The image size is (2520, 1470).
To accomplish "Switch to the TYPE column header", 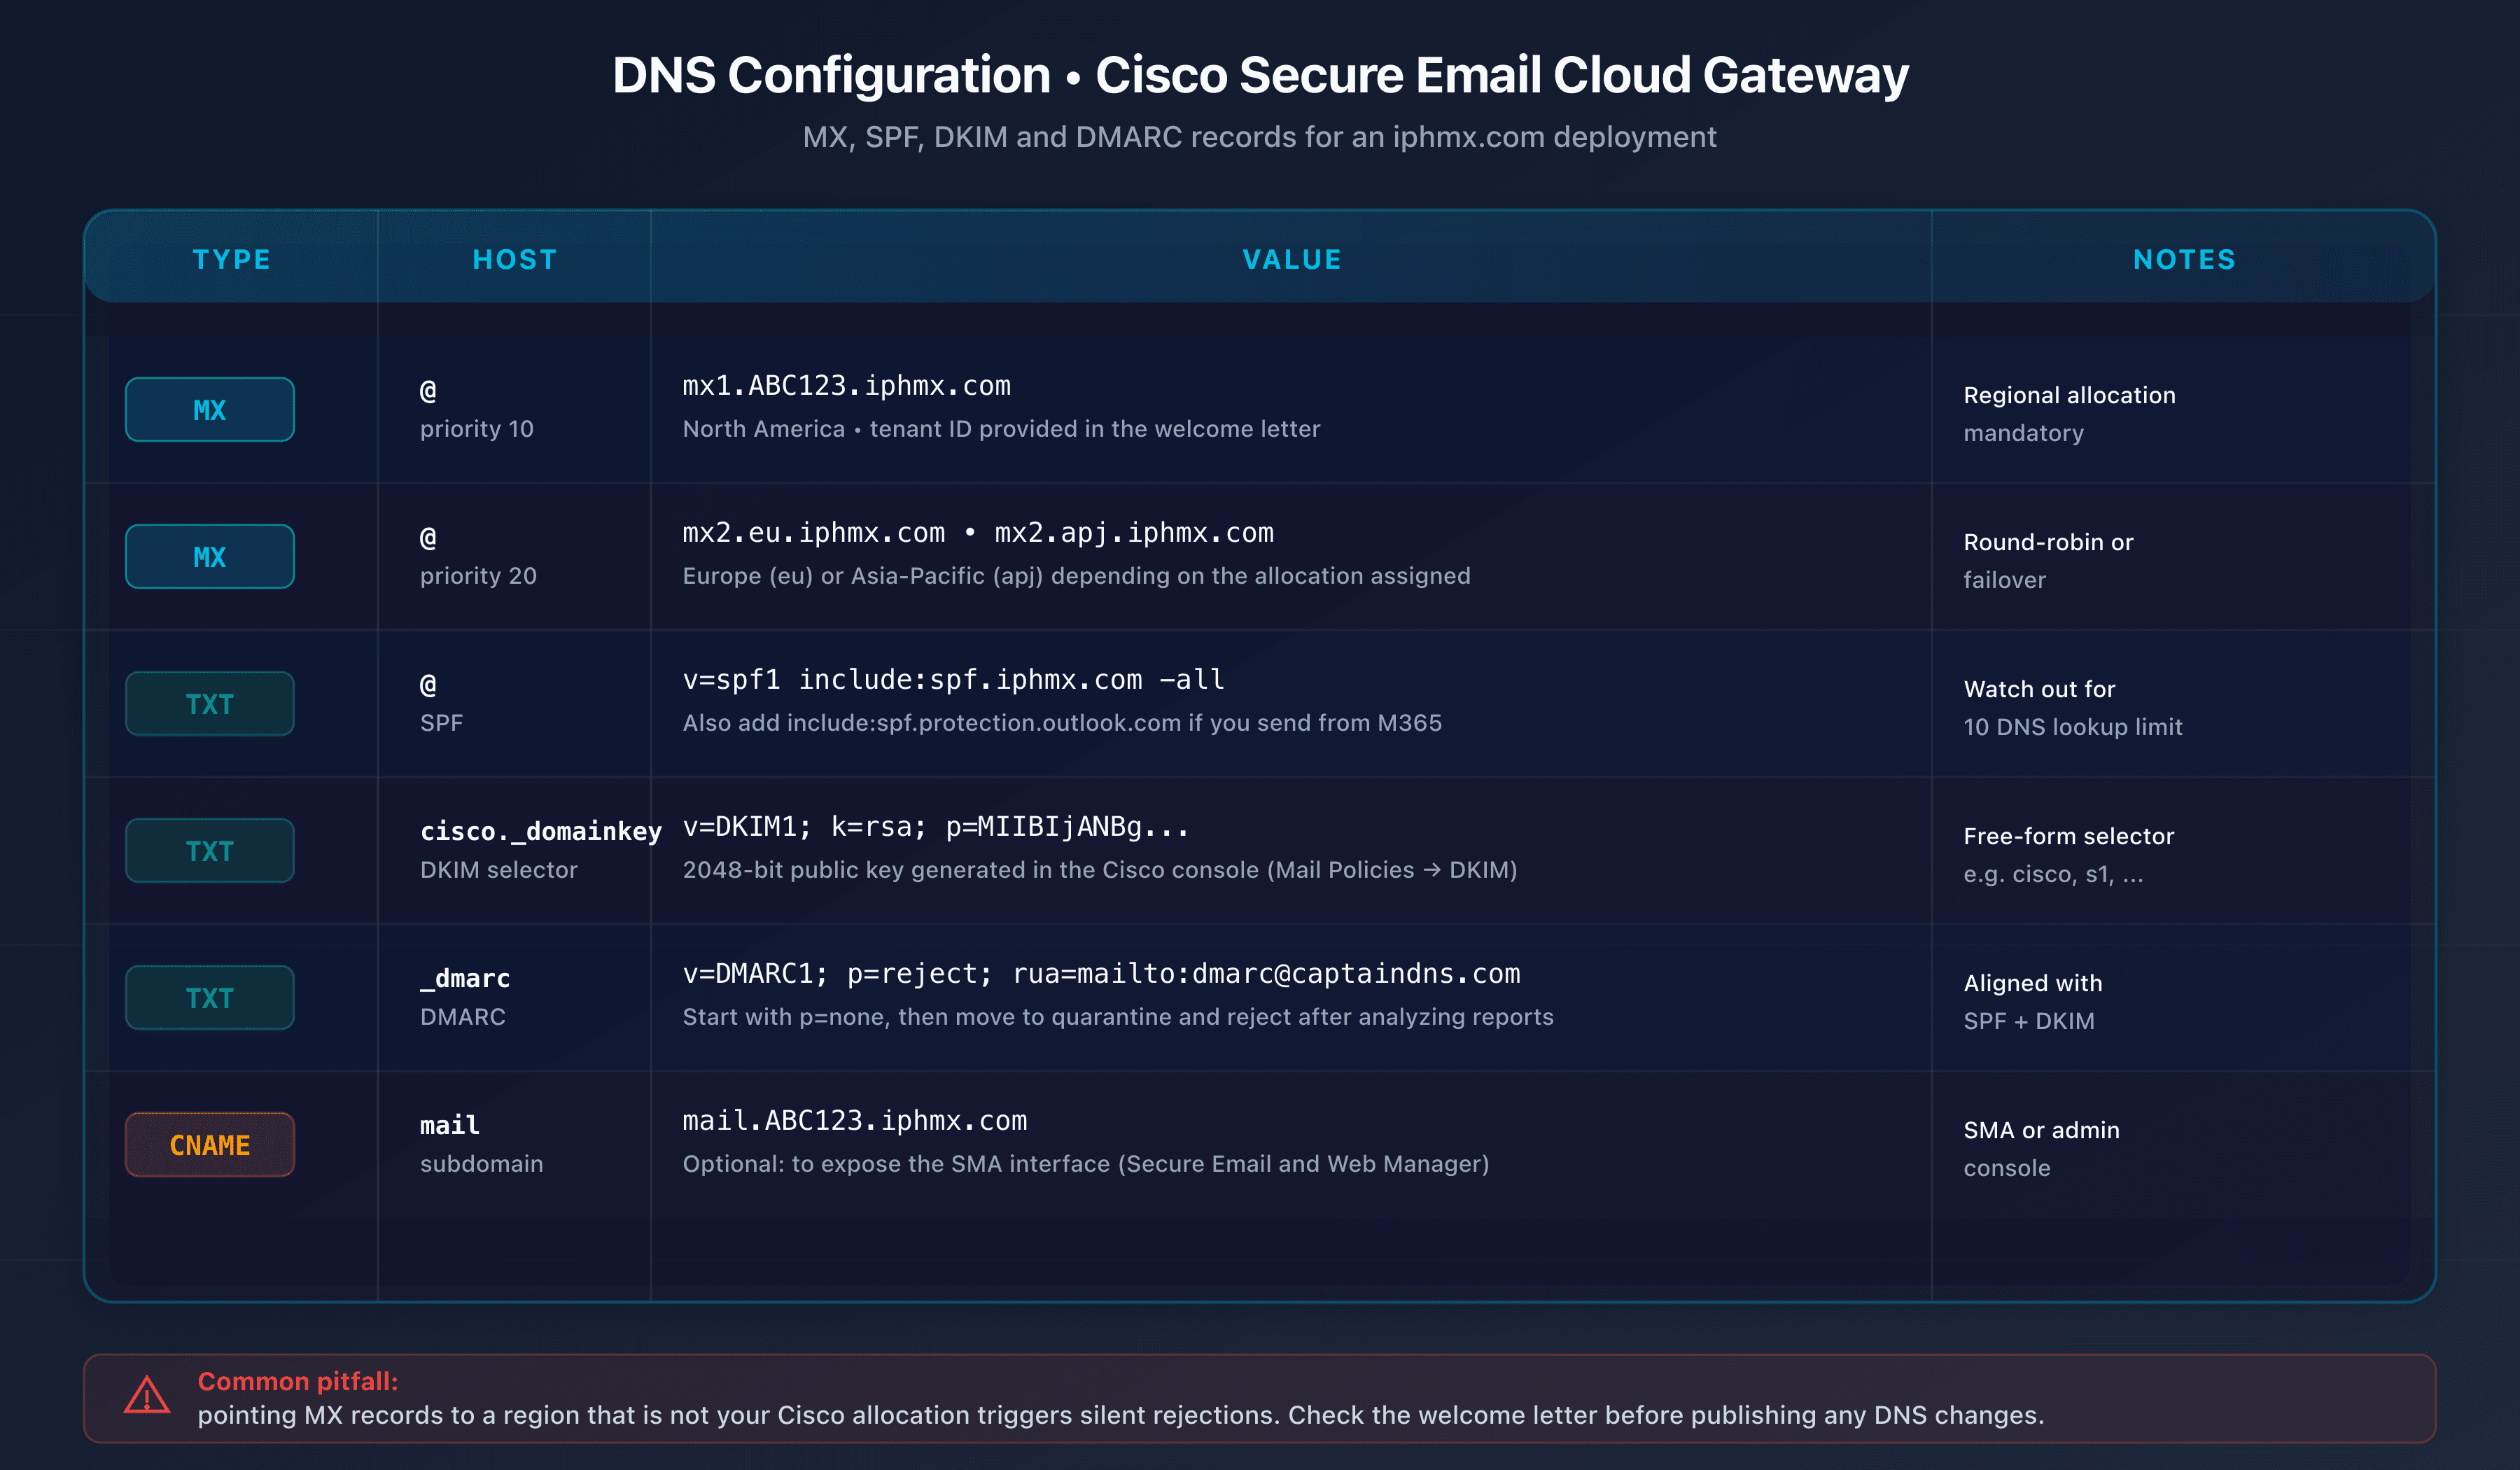I will pos(232,259).
